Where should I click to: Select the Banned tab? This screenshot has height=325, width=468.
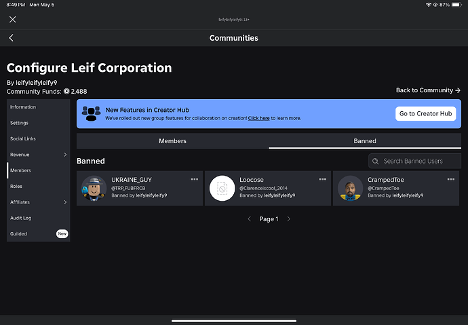coord(365,141)
